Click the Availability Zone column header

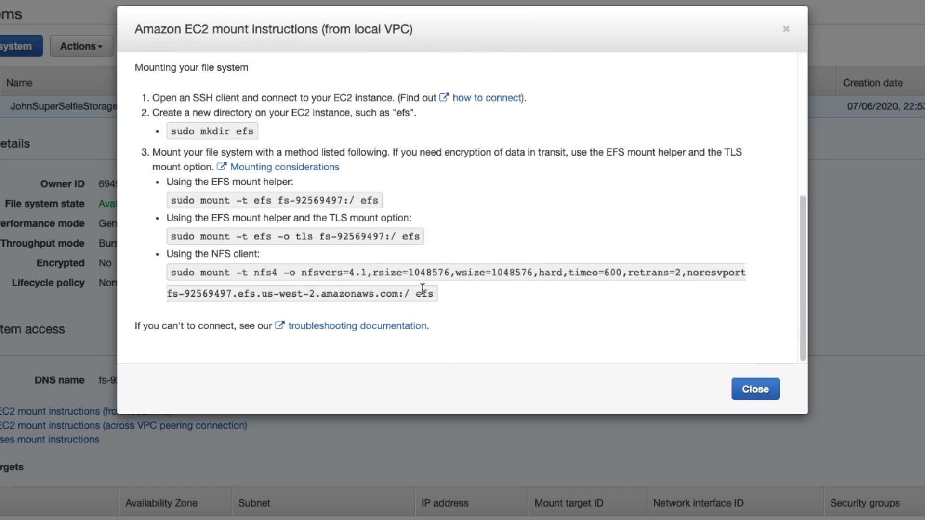[161, 503]
